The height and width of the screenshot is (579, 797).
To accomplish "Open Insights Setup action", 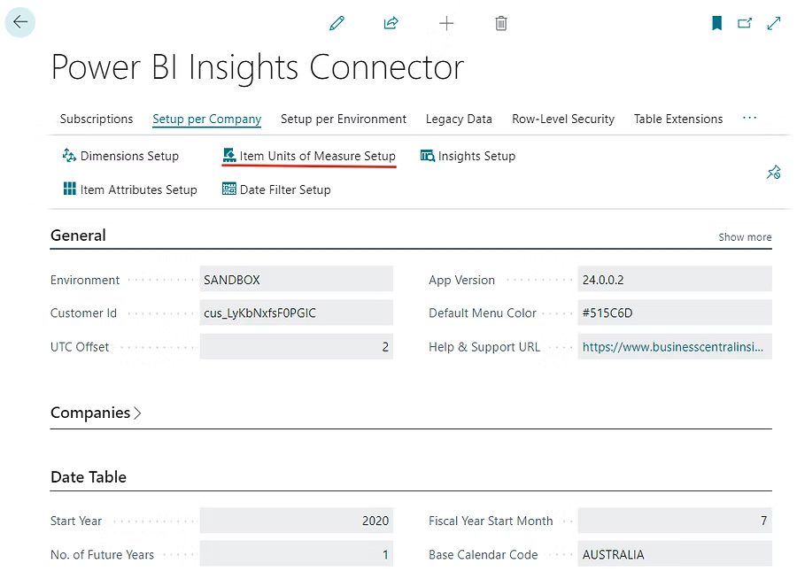I will click(x=468, y=156).
